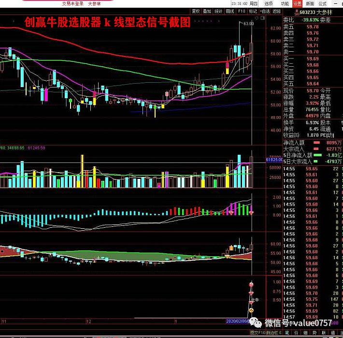The height and width of the screenshot is (338, 343).
Task: Click the 卖五 ask price 59.78
Action: [313, 27]
